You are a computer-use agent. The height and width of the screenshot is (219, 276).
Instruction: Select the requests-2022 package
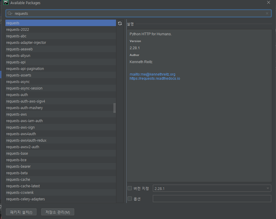pos(61,30)
